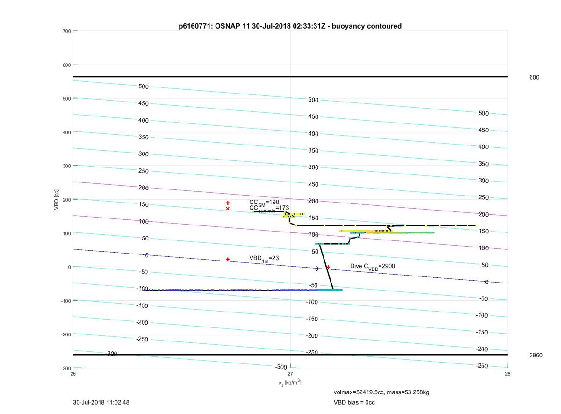
Task: Select the 'volmax=52419.5cc, mass=53.258kg' text
Action: click(381, 392)
